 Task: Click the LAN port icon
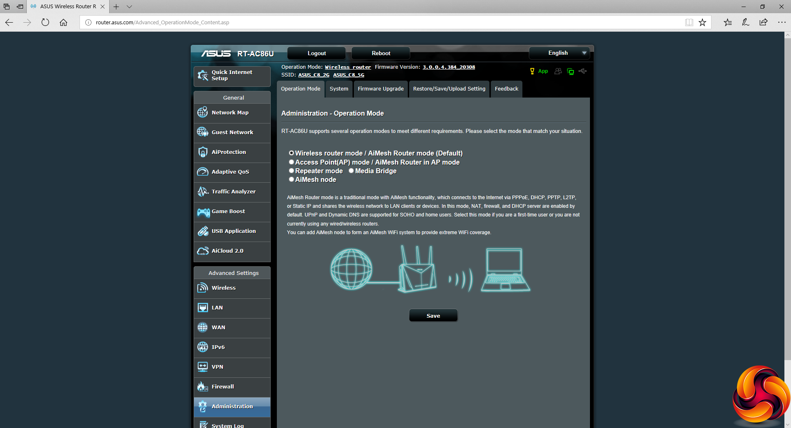(203, 307)
